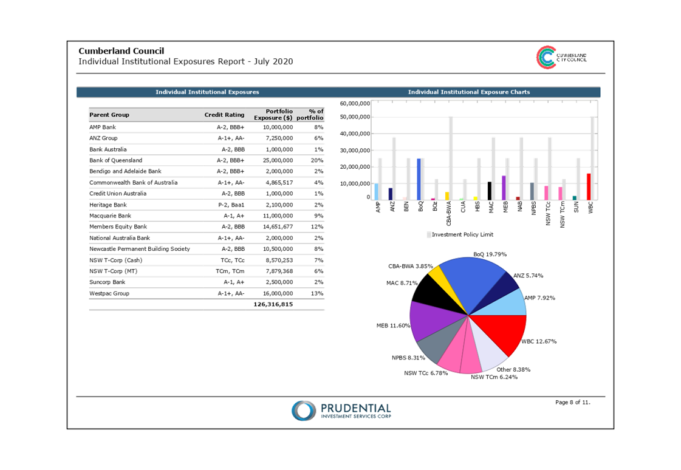Screen dimensions: 681x470
Task: Click the blue BoQ bar in chart
Action: pyautogui.click(x=419, y=179)
